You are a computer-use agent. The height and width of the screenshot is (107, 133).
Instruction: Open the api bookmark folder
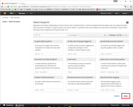point(41,10)
